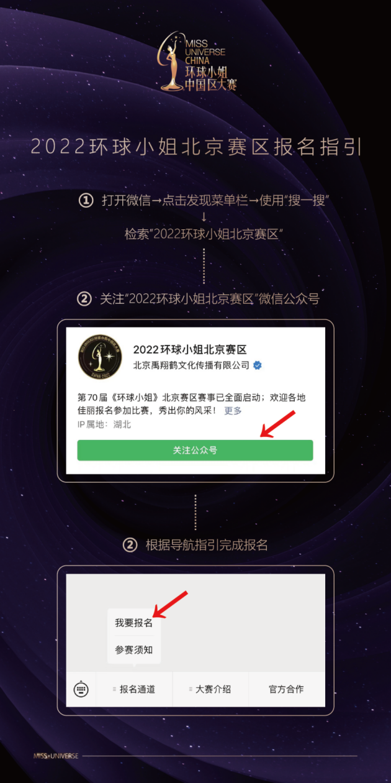Choose 参赛须知 from popup menu
The height and width of the screenshot is (783, 391).
(133, 650)
